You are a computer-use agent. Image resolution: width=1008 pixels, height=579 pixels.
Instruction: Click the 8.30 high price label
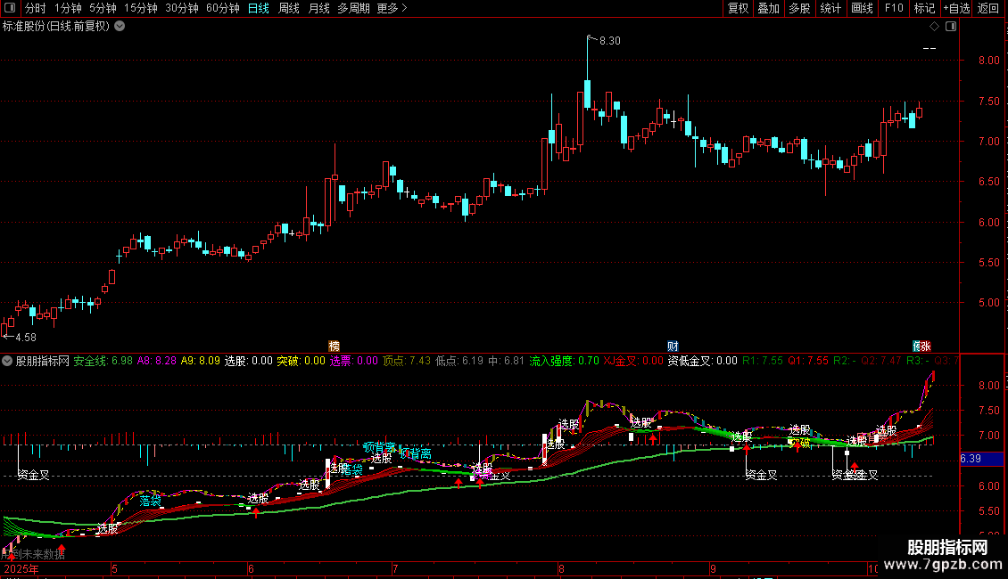(x=609, y=40)
